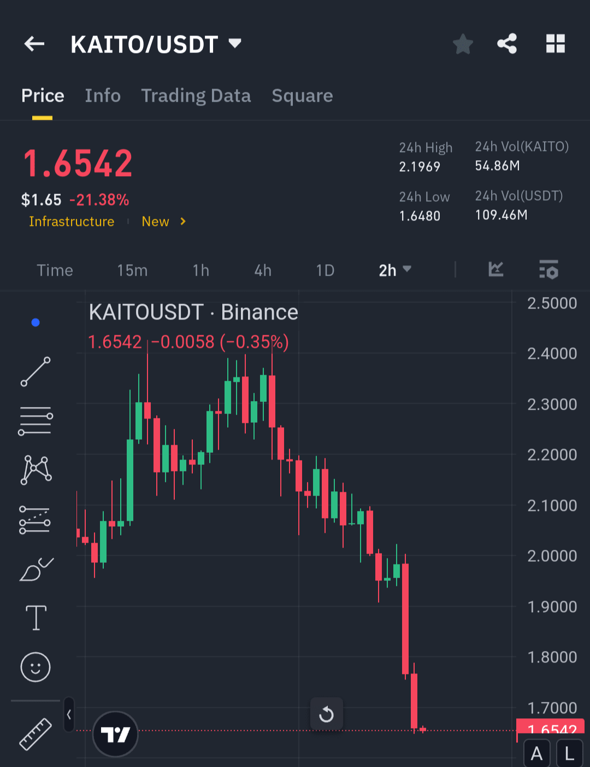Tap the -0.0058 (-0.35%) chart change text

pyautogui.click(x=220, y=342)
